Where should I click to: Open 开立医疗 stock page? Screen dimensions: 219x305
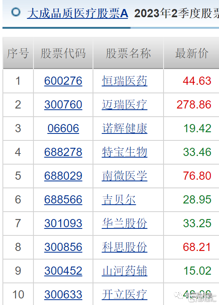tap(124, 294)
